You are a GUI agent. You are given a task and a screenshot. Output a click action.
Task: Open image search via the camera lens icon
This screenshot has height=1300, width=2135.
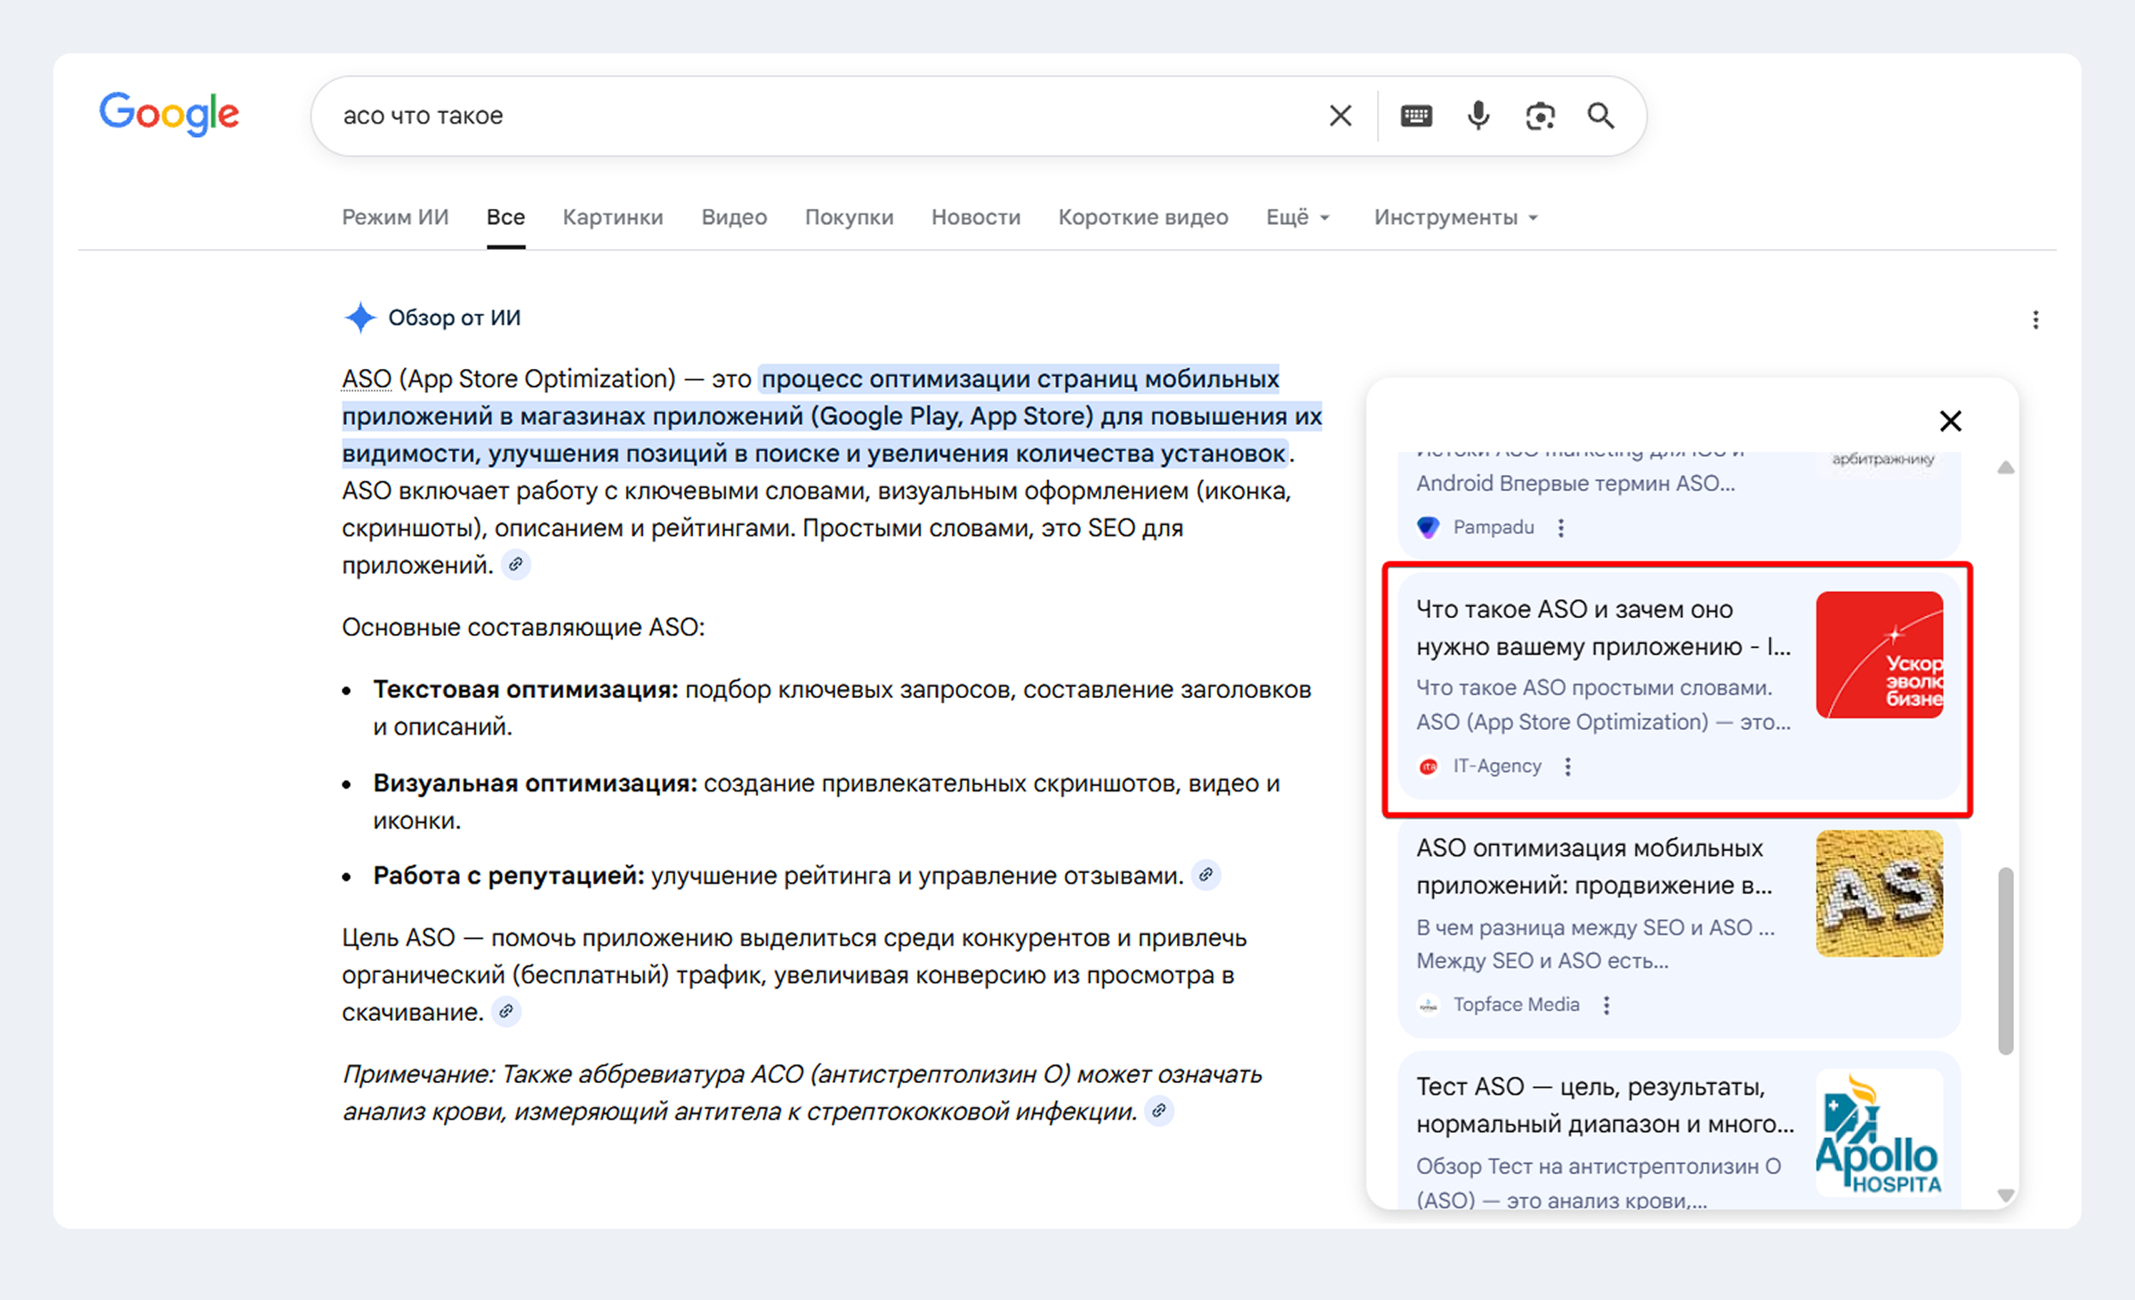tap(1541, 116)
